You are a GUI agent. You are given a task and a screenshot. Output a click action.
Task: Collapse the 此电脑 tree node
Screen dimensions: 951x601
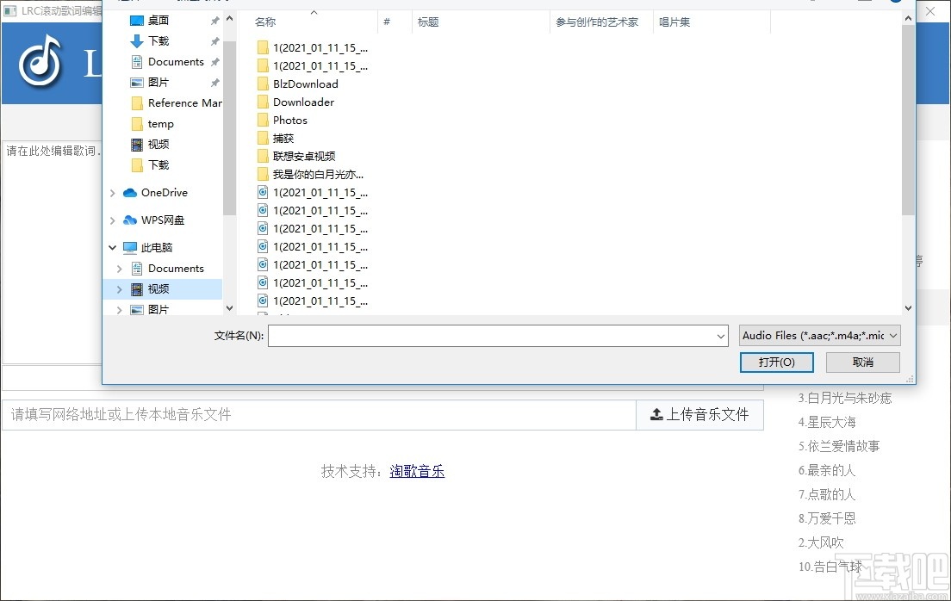point(111,247)
